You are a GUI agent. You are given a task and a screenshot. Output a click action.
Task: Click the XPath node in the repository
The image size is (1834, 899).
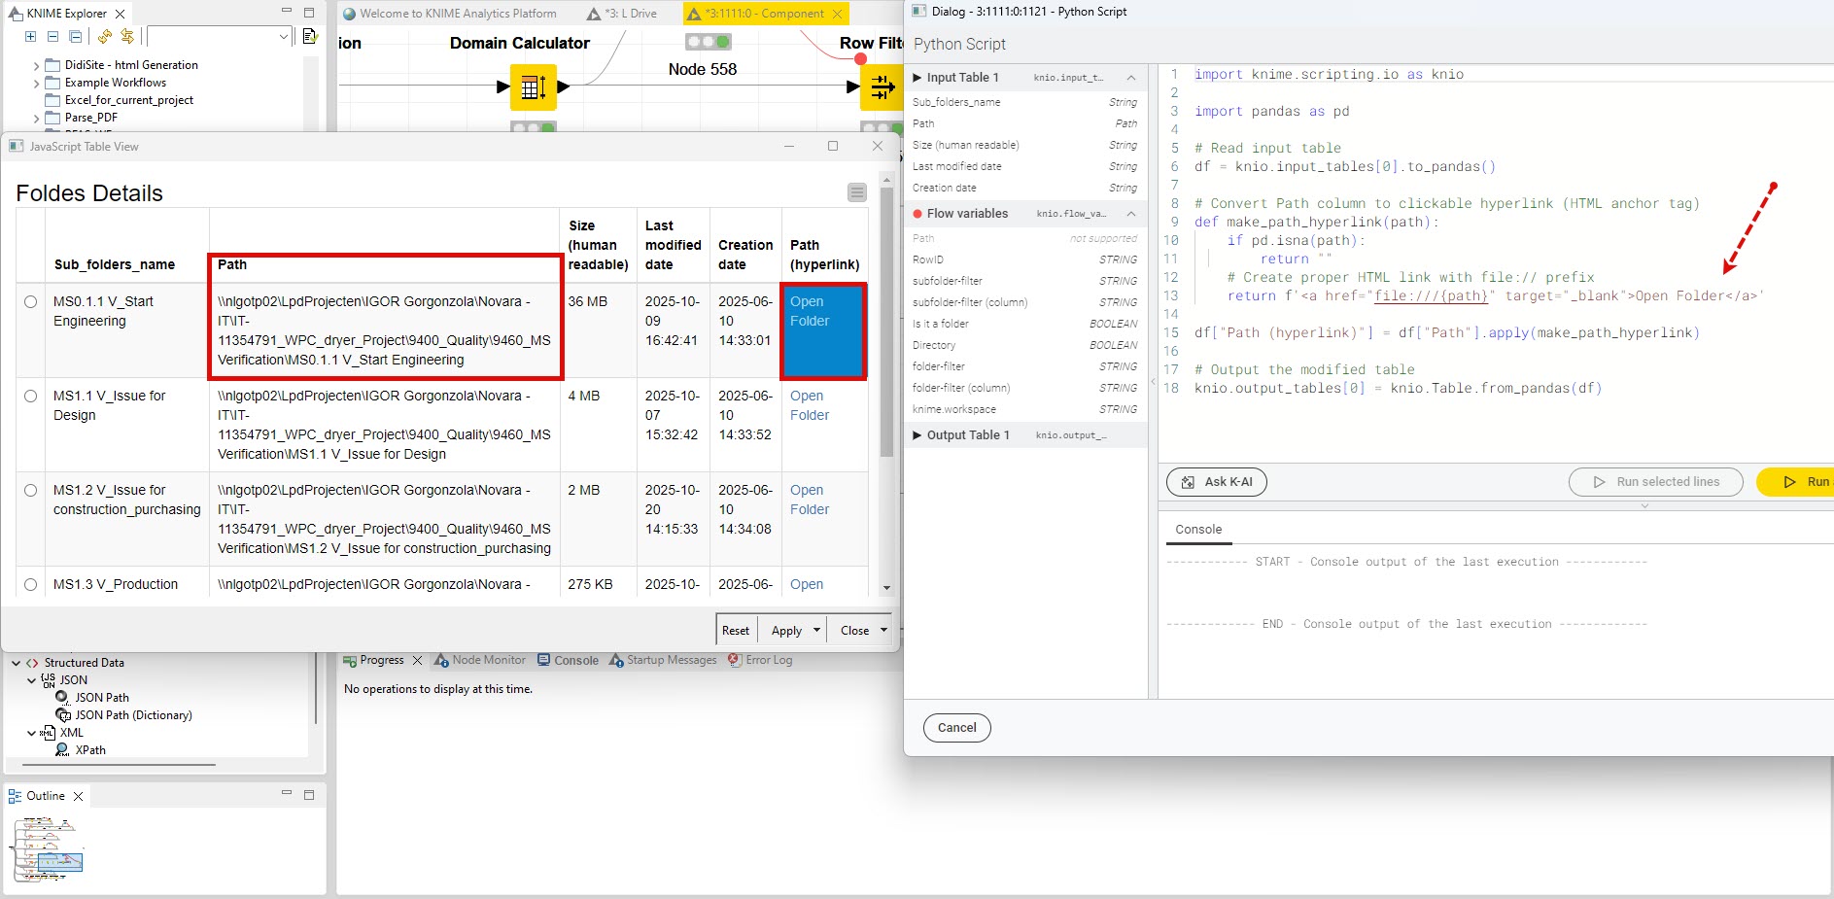pos(90,750)
